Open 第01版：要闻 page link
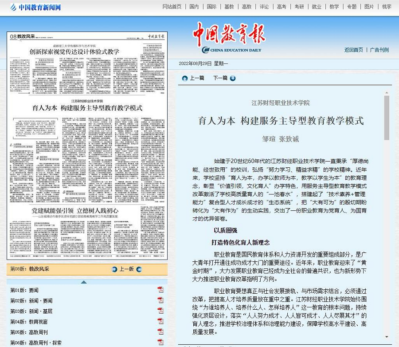The image size is (399, 347). coord(24,290)
